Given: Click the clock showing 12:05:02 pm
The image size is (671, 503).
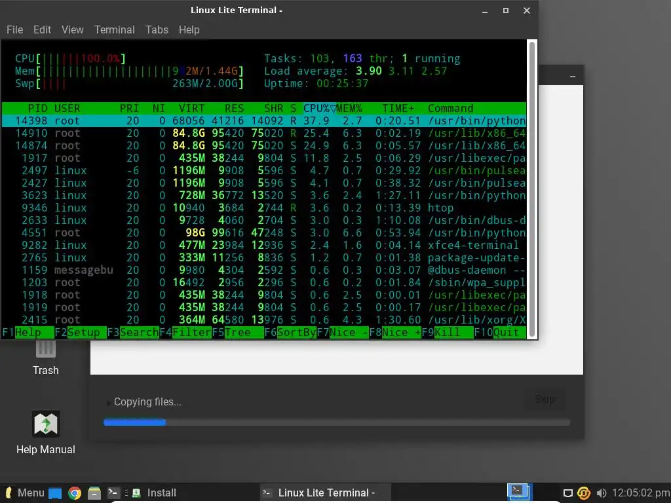Looking at the screenshot, I should point(641,493).
